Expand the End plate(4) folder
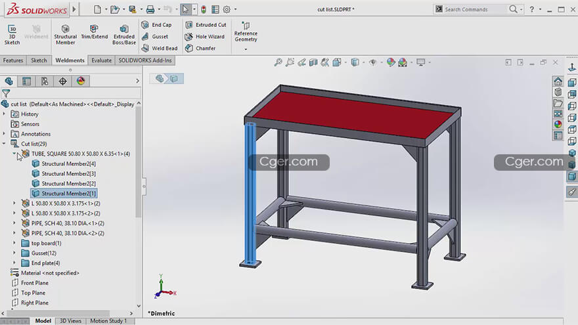578x325 pixels. point(14,263)
